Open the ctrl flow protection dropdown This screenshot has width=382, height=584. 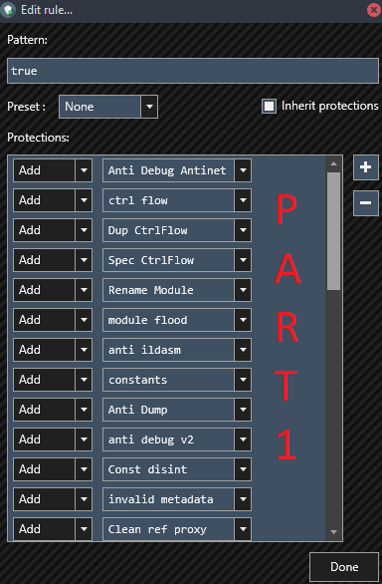click(x=177, y=200)
